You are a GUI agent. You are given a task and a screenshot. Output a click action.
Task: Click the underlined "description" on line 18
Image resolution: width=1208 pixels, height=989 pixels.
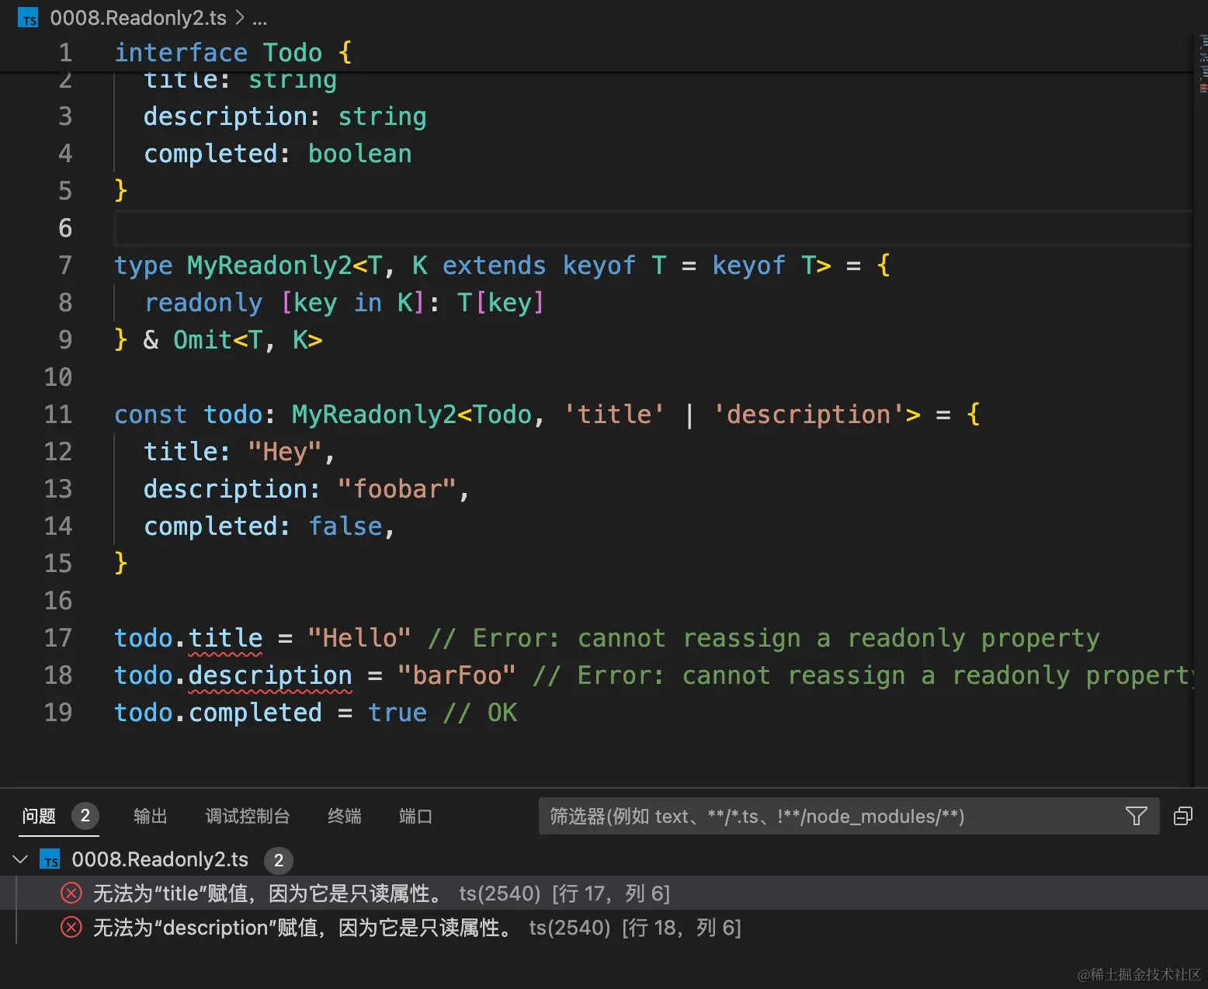point(270,675)
